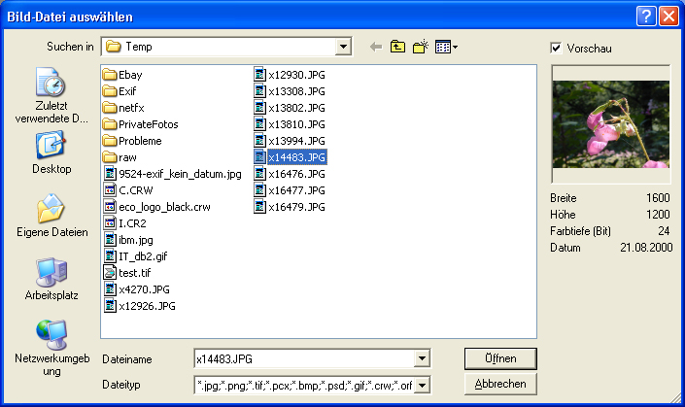Toggle the Vorschau checkbox
Image resolution: width=685 pixels, height=407 pixels.
coord(556,48)
